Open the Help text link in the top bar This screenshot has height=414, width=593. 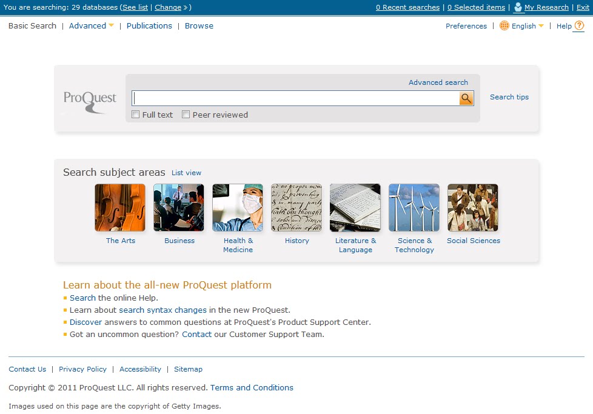(x=564, y=25)
